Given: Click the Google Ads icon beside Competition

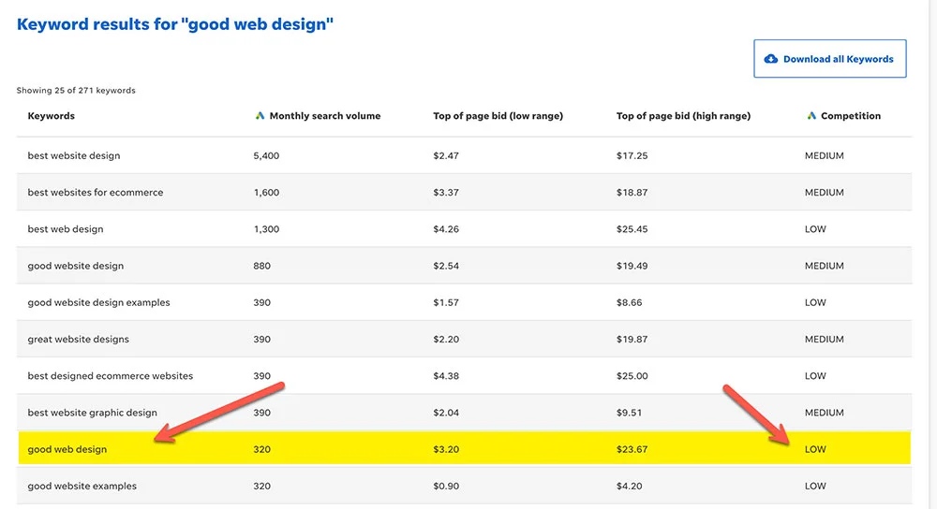Looking at the screenshot, I should click(811, 116).
